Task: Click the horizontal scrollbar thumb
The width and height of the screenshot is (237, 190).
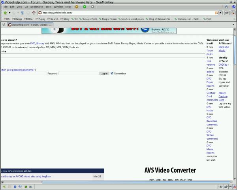Action: 136,182
